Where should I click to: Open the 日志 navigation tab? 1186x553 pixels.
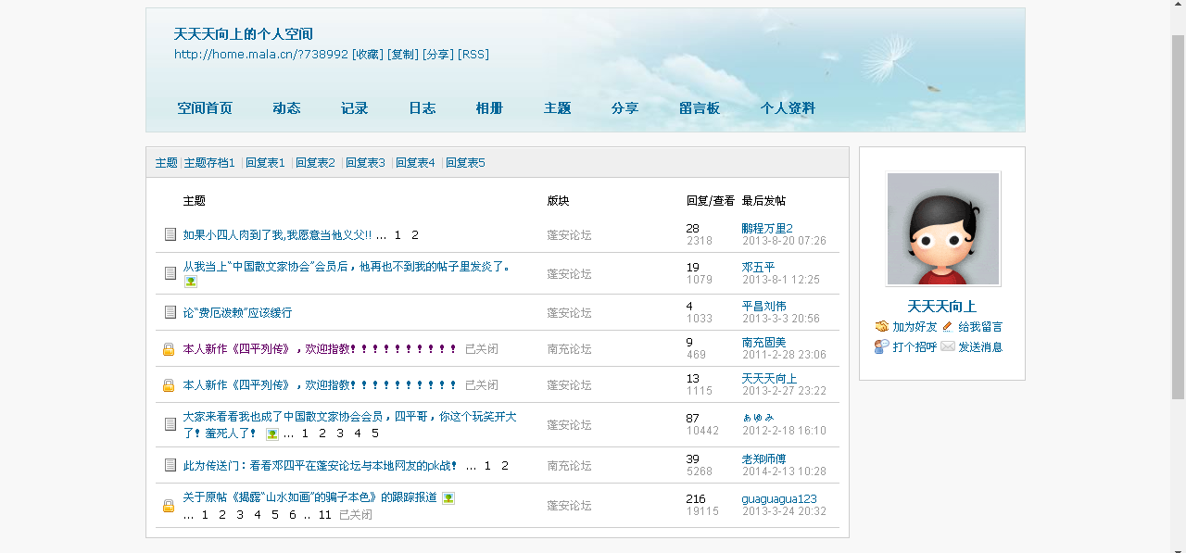pyautogui.click(x=422, y=108)
